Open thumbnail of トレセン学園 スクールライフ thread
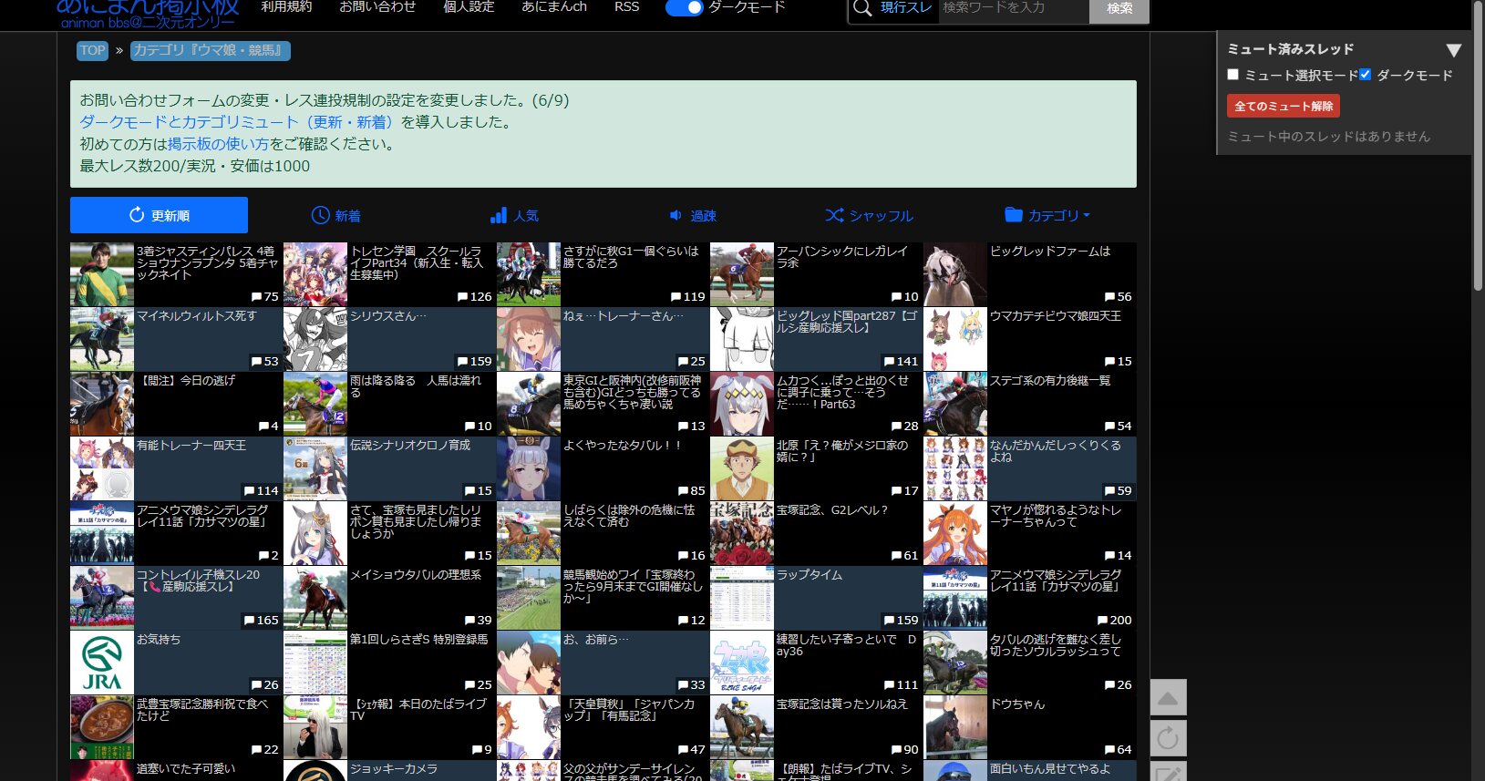The image size is (1485, 781). tap(315, 274)
